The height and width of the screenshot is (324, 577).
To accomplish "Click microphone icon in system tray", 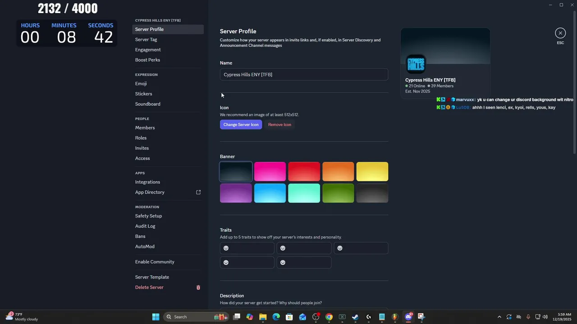I will click(528, 317).
